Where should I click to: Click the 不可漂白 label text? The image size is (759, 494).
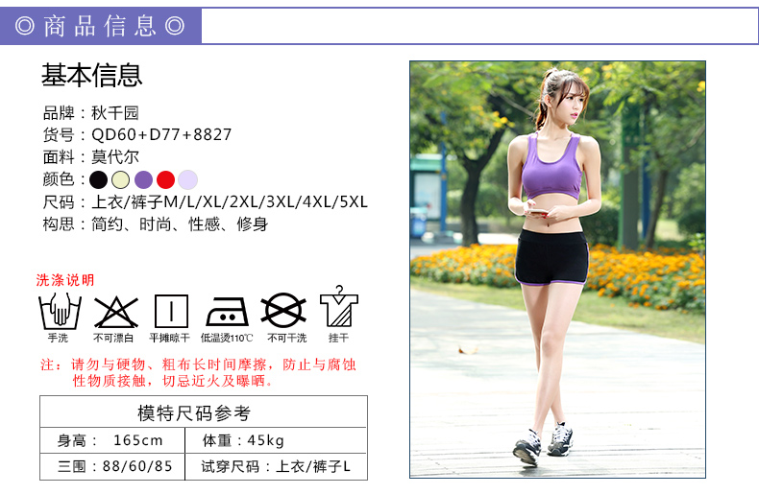point(113,338)
